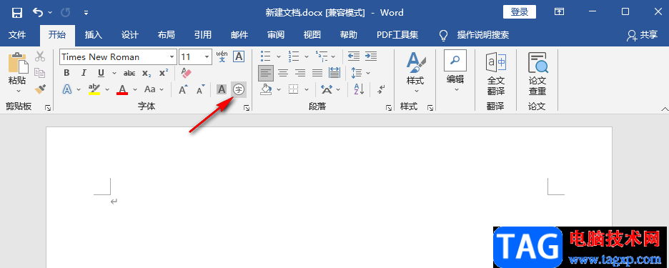Toggle strikethrough abc formatting
The width and height of the screenshot is (669, 268).
point(129,73)
